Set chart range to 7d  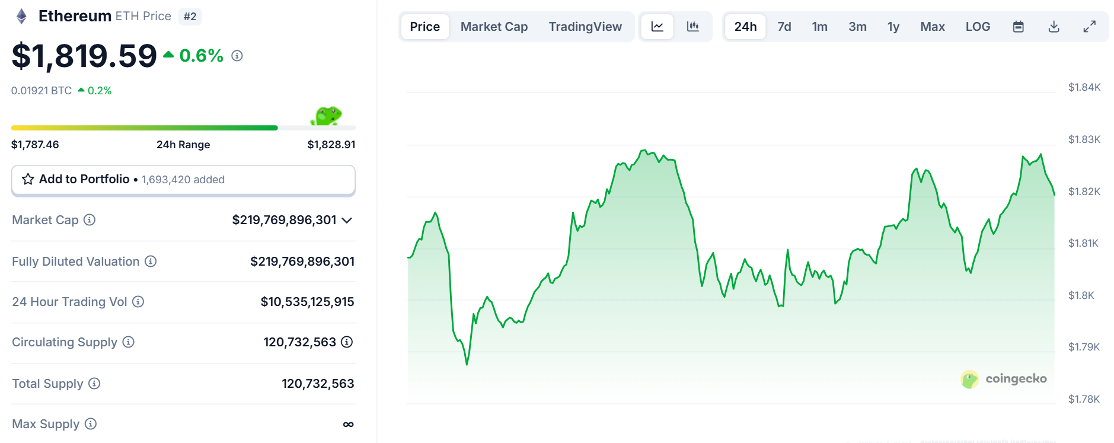point(784,27)
